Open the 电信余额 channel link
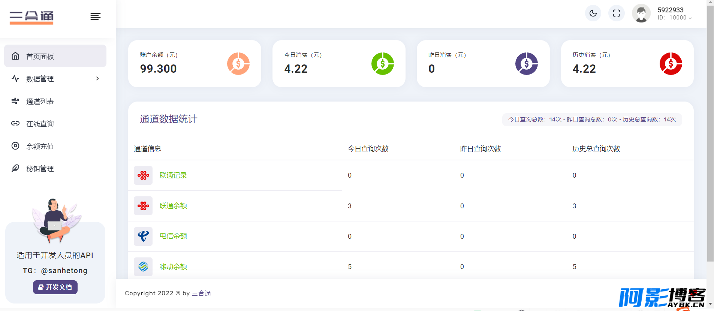Image resolution: width=714 pixels, height=311 pixels. [x=173, y=236]
